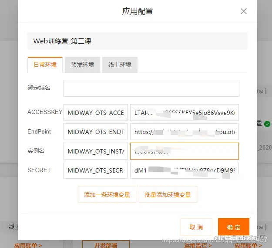The image size is (272, 248).
Task: Click the 开发部署 button in the background page
Action: [x=106, y=245]
